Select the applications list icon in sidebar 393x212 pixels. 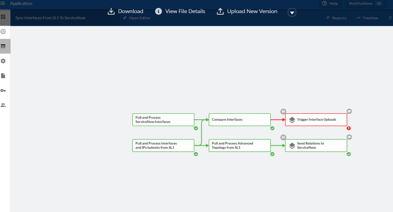[3, 46]
